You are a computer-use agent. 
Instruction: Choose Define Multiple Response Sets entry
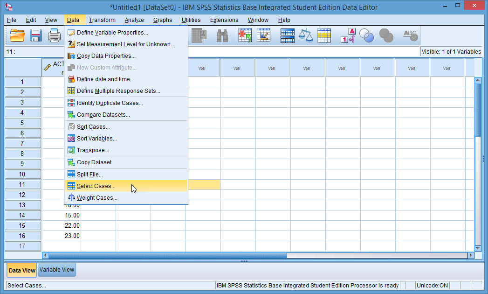[126, 91]
